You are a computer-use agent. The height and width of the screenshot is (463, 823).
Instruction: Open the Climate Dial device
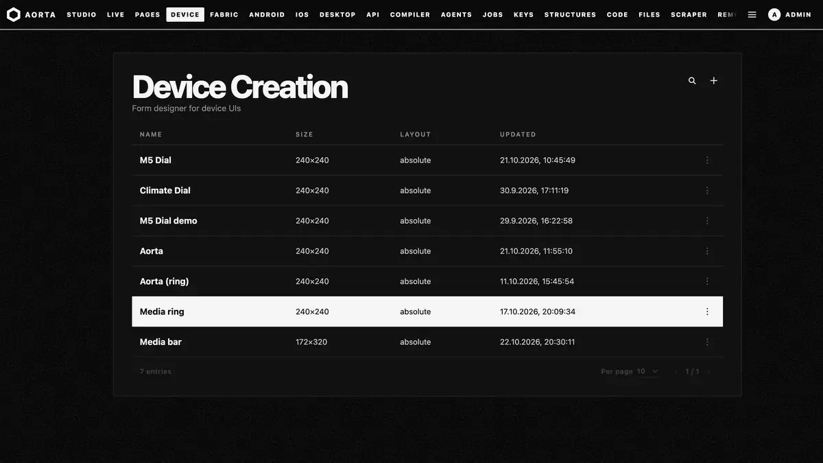point(165,191)
